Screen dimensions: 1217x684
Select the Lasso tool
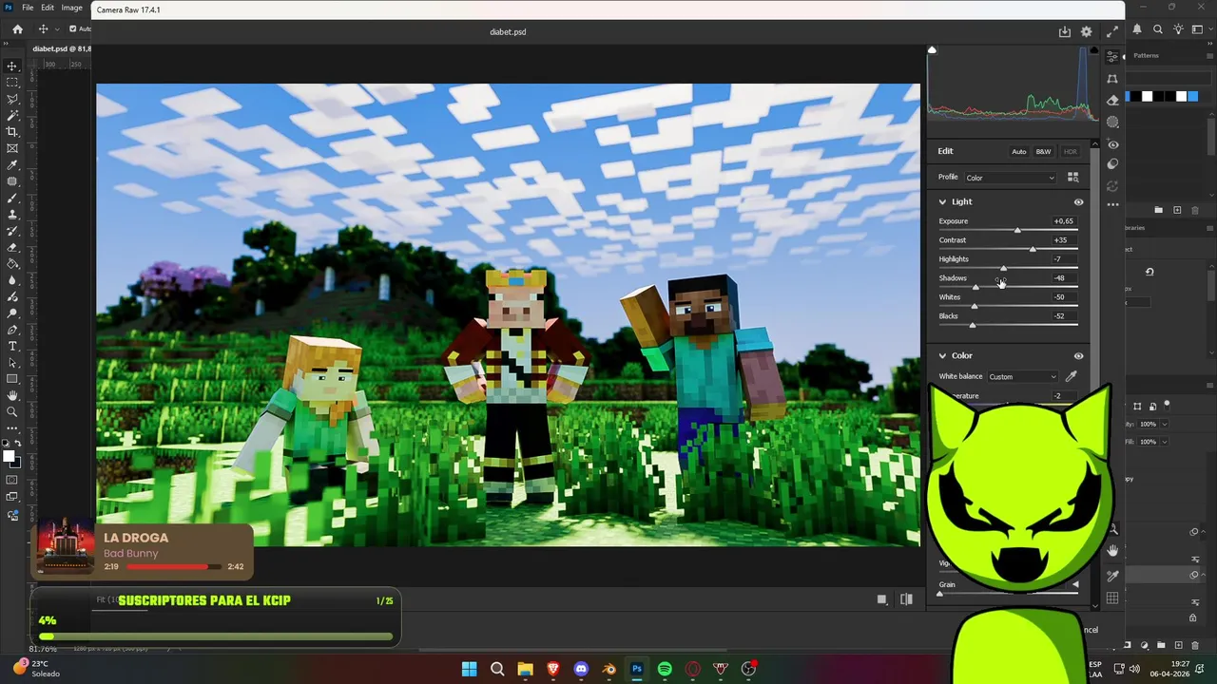coord(12,99)
